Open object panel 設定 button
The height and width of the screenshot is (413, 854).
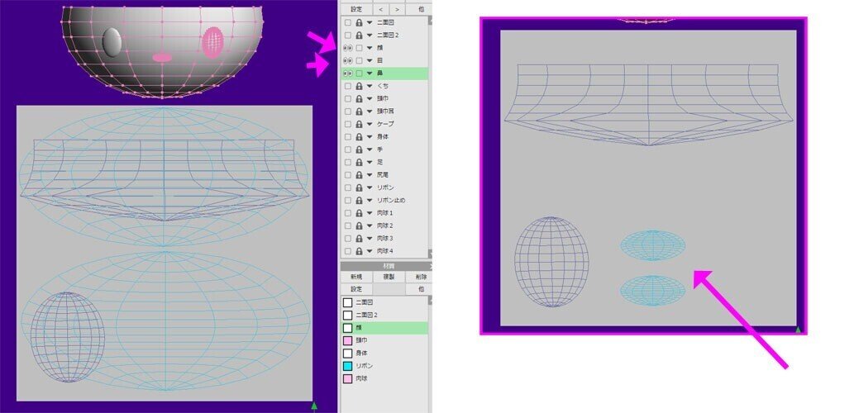pos(356,9)
